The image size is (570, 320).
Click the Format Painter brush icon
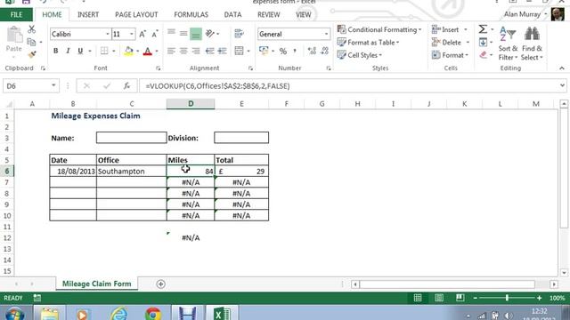[32, 54]
